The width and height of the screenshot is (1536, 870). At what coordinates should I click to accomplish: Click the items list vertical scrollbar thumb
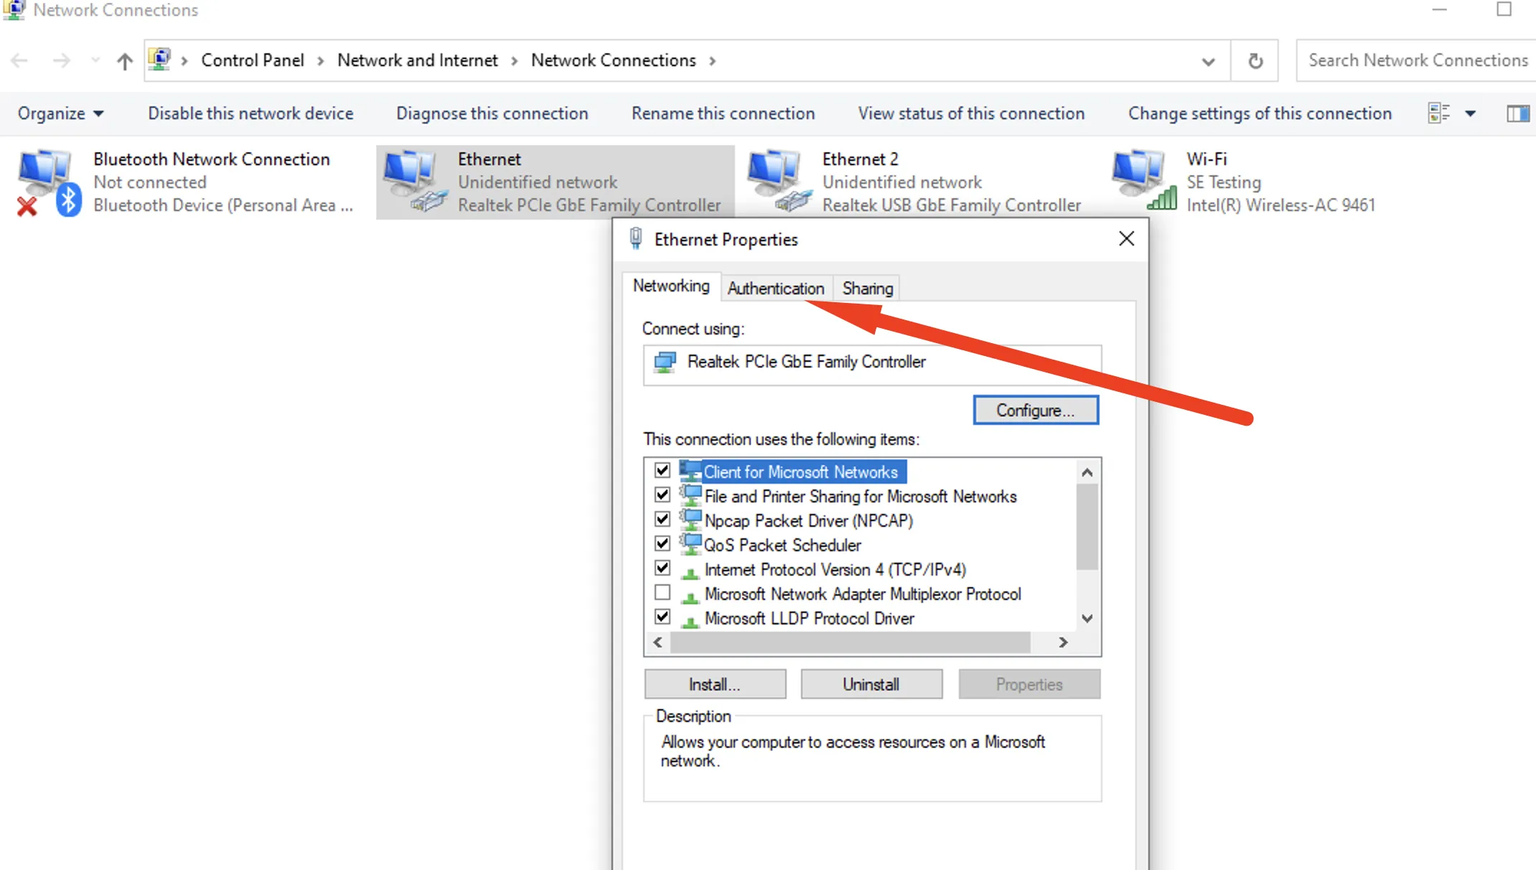click(1087, 526)
